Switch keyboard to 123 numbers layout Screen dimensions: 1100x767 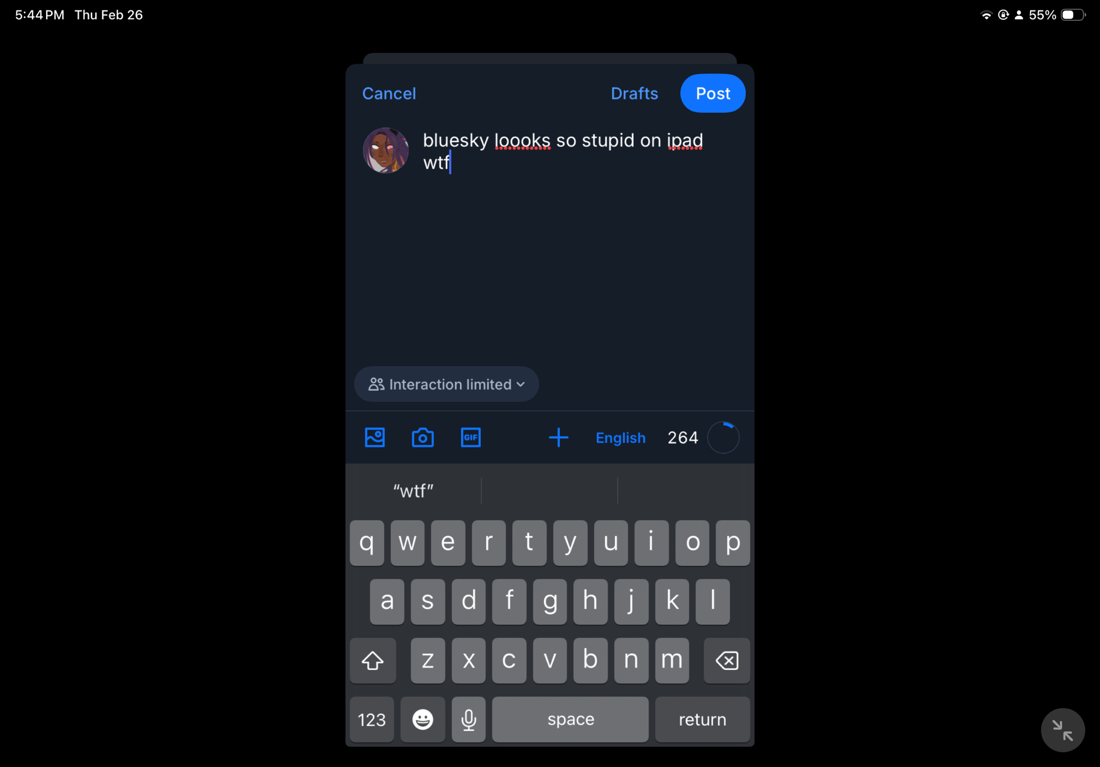372,719
